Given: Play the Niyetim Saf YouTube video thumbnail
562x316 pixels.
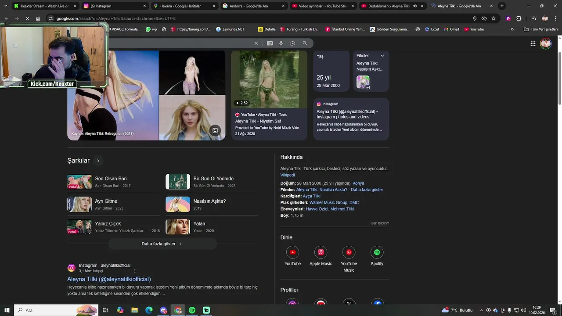Looking at the screenshot, I should tap(269, 79).
